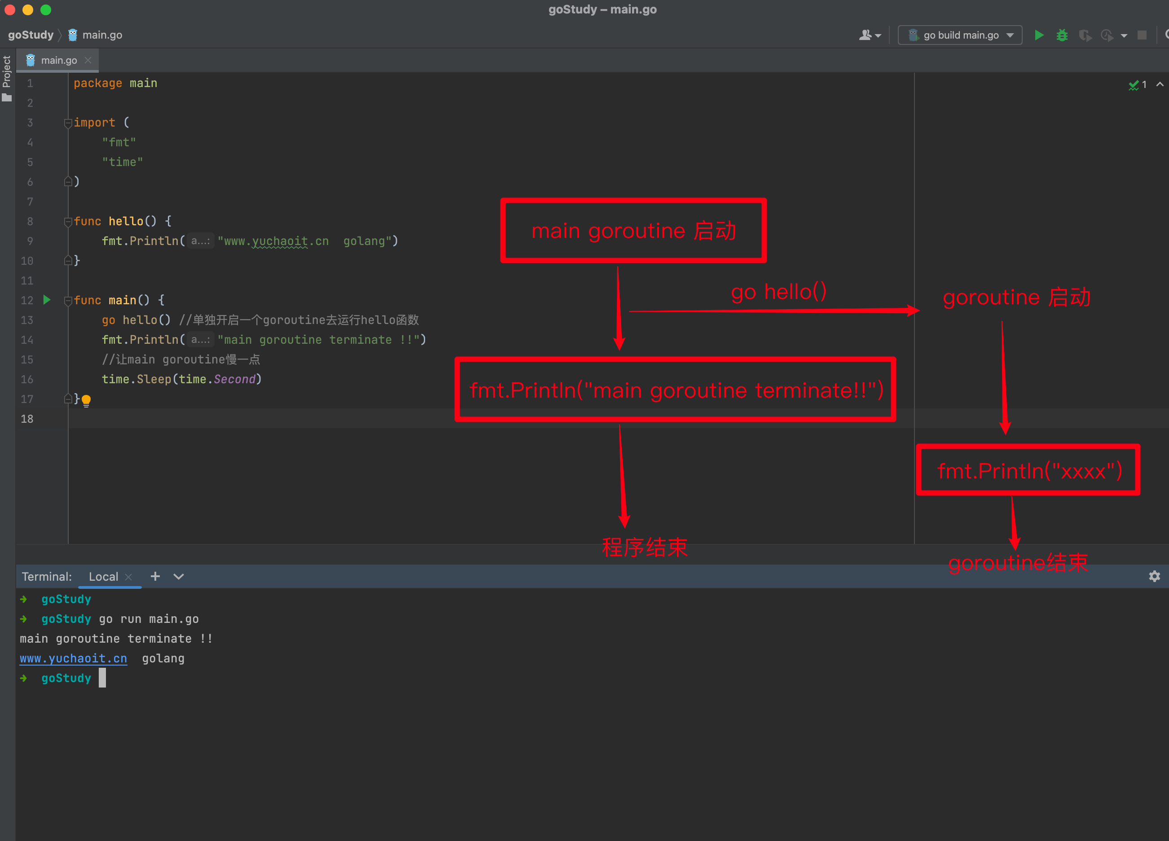
Task: Click the Profiler run icon
Action: tap(1107, 35)
